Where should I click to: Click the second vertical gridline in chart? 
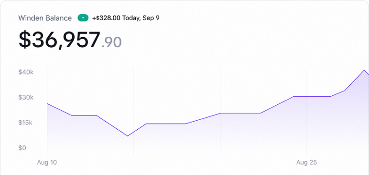134,112
